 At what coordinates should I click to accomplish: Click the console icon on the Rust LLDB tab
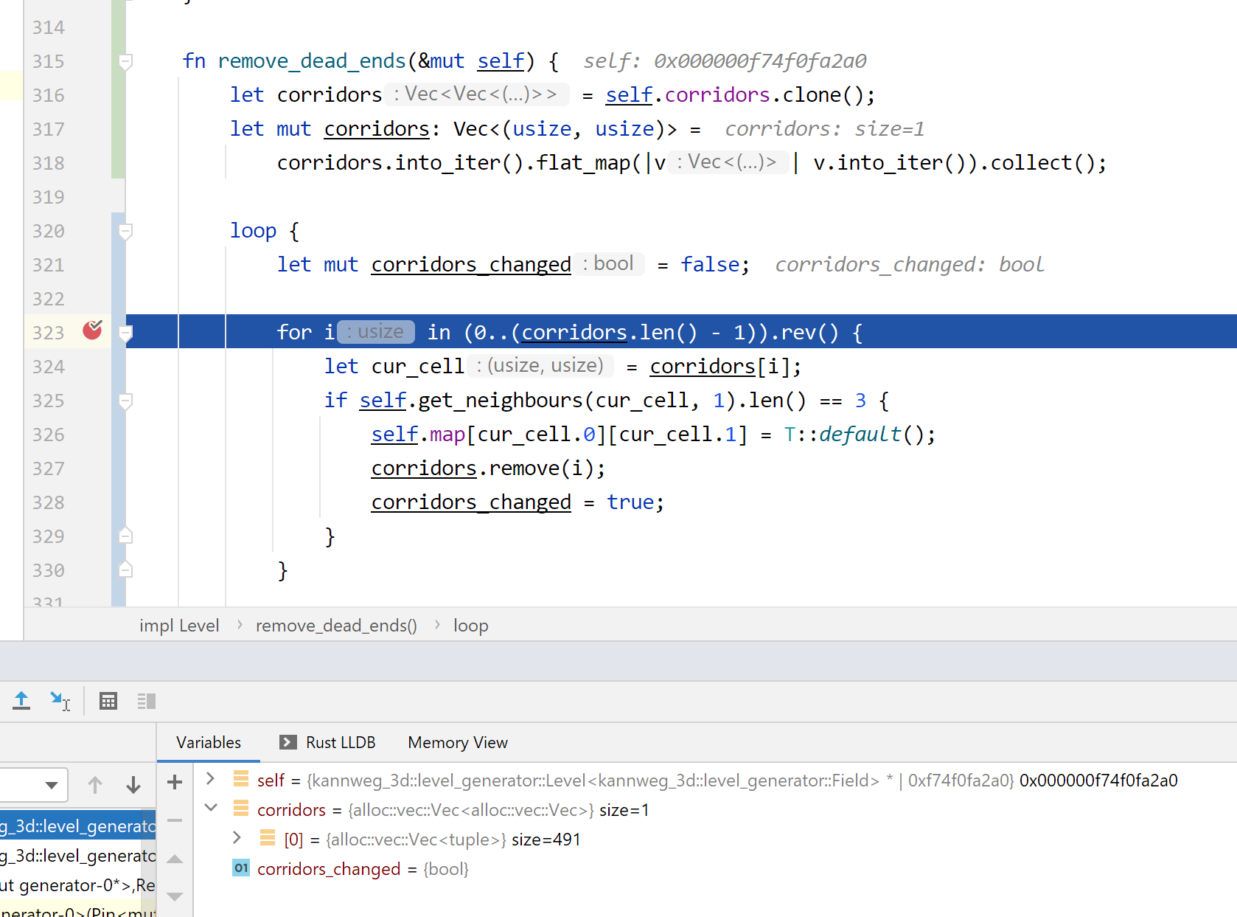[x=287, y=742]
